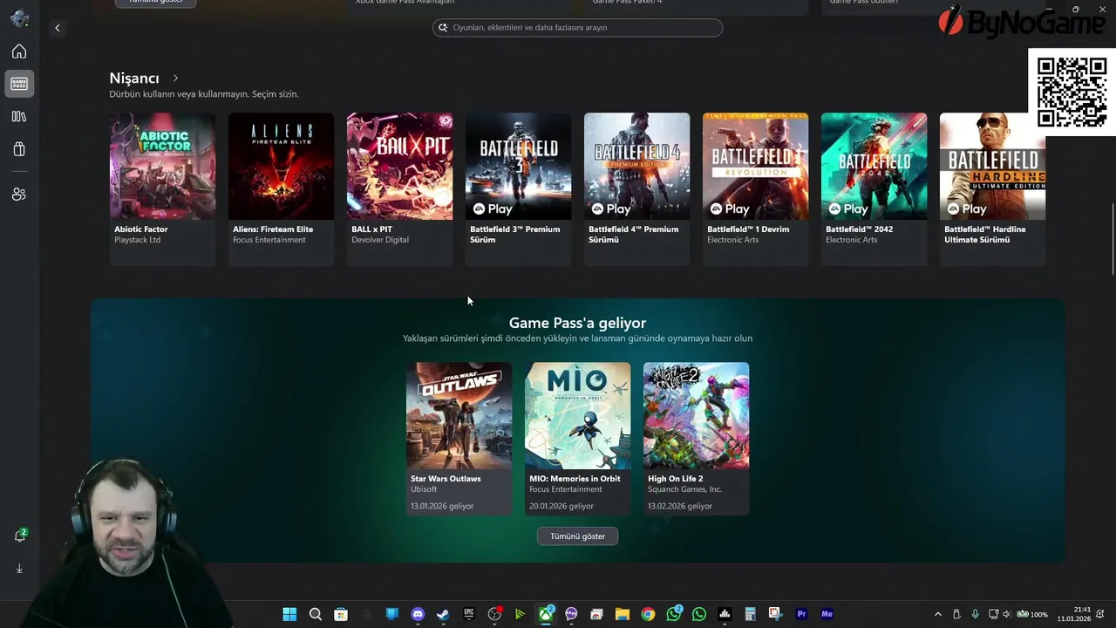Screen dimensions: 1116x628
Task: Open Discord from the taskbar
Action: click(x=418, y=614)
